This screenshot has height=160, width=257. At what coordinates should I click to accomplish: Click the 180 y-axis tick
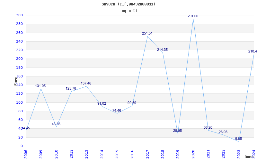click(x=19, y=68)
